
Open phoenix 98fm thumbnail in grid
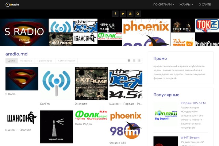click(126, 124)
